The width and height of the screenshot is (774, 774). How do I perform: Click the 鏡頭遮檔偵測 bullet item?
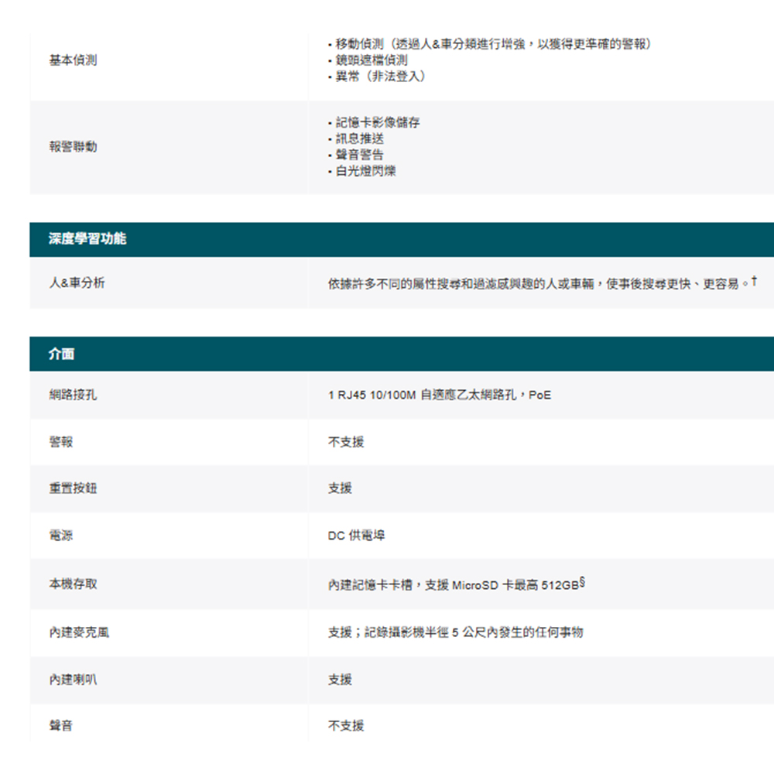(x=371, y=60)
